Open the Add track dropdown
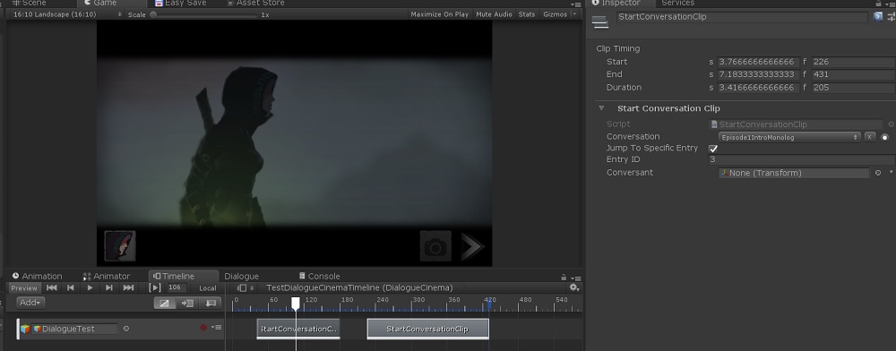The image size is (896, 351). (x=30, y=303)
